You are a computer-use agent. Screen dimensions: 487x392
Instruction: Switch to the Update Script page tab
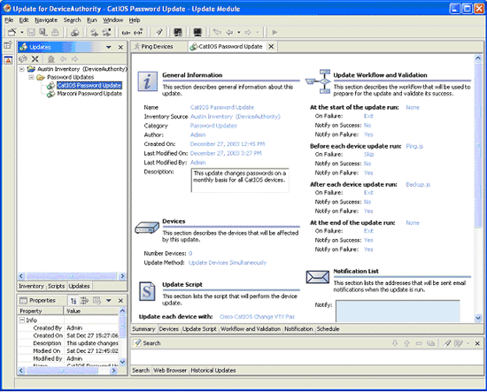199,329
